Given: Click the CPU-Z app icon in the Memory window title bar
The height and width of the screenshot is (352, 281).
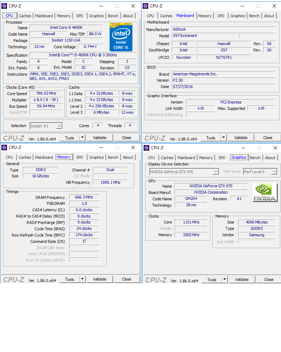Looking at the screenshot, I should [x=4, y=147].
